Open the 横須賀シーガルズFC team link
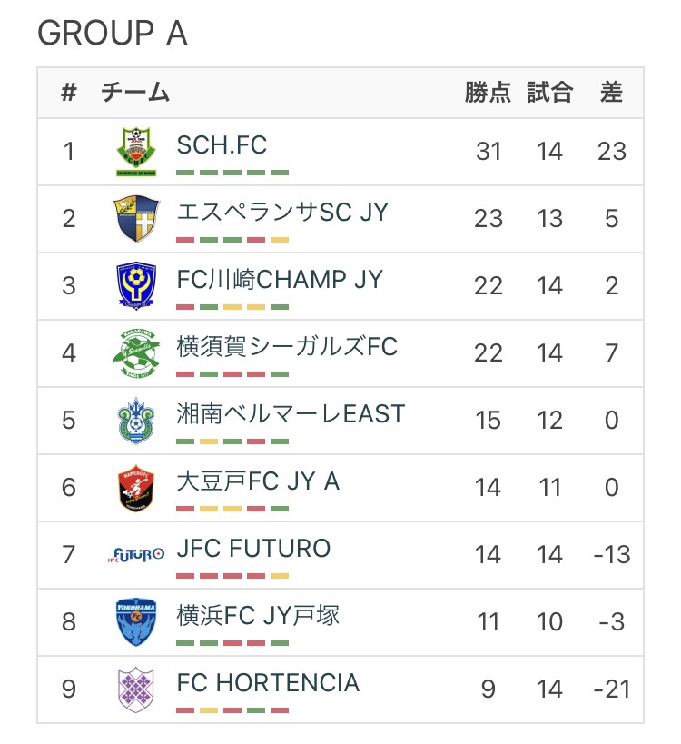The height and width of the screenshot is (744, 681). click(287, 346)
